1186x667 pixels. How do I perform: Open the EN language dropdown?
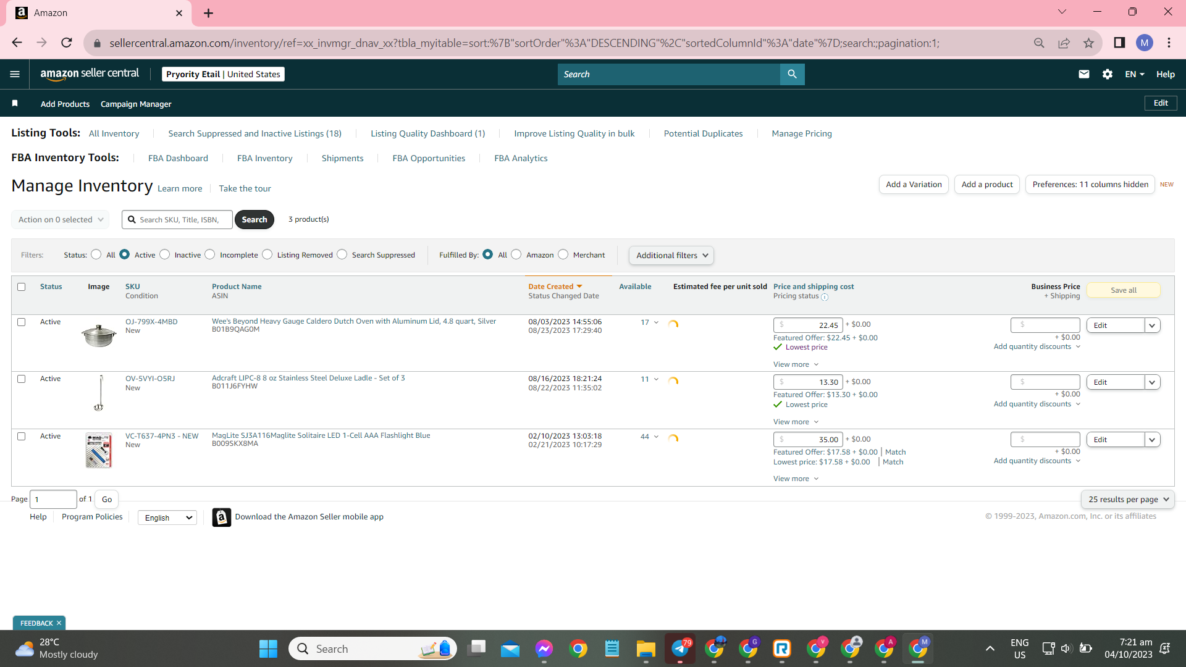(x=1135, y=74)
